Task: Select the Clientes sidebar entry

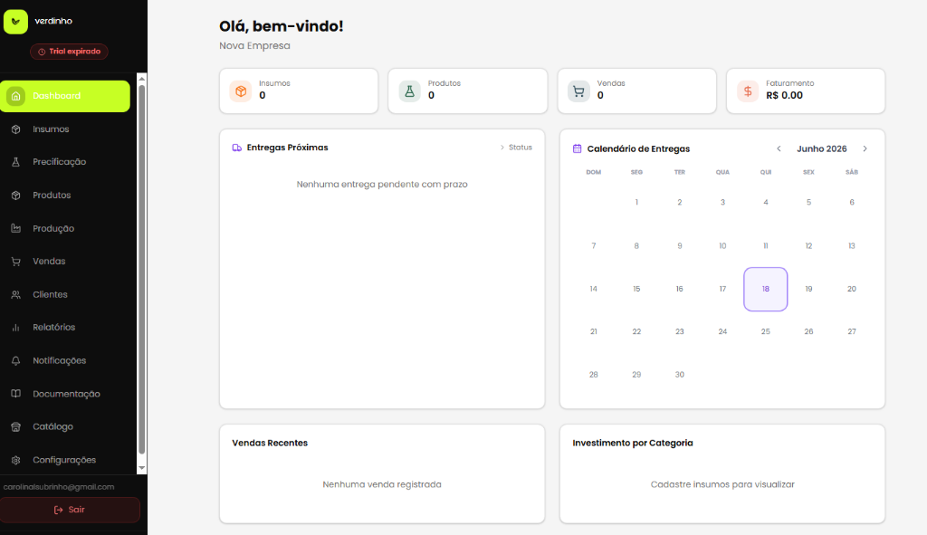Action: 65,294
